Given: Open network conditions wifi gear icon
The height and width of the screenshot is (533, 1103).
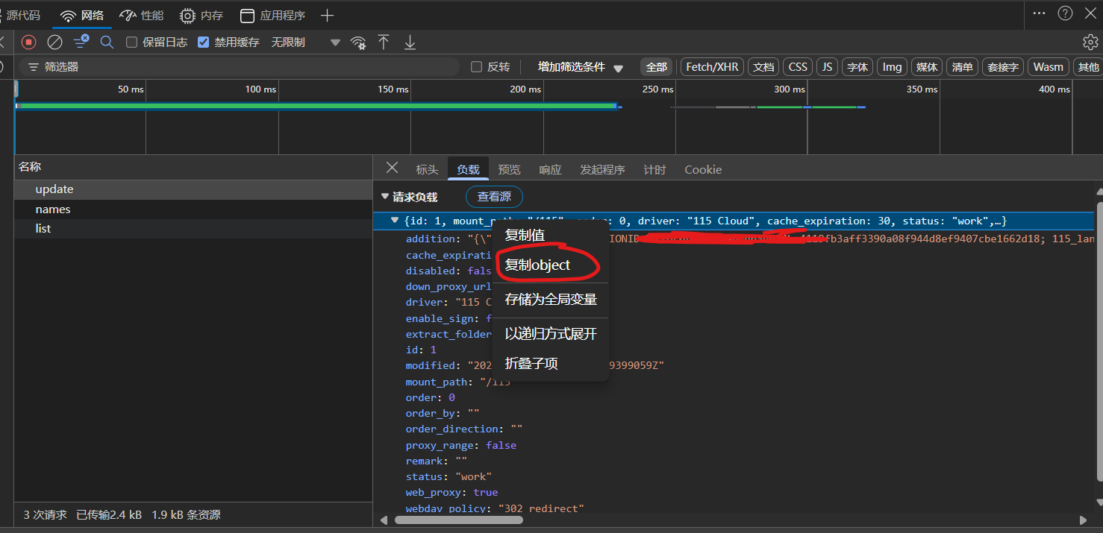Looking at the screenshot, I should pyautogui.click(x=359, y=42).
